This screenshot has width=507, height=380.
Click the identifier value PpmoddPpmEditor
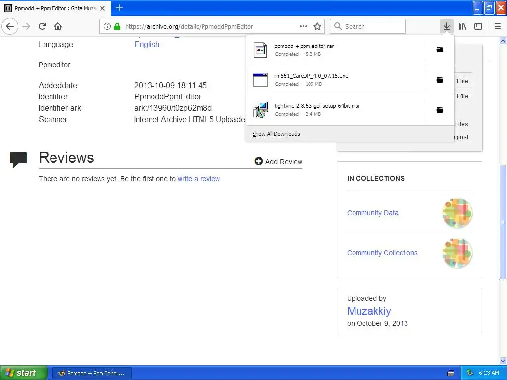pos(167,96)
